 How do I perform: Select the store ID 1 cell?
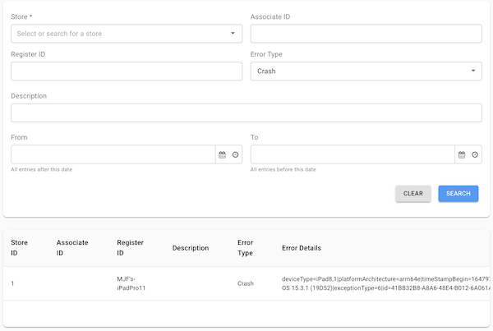tap(12, 283)
